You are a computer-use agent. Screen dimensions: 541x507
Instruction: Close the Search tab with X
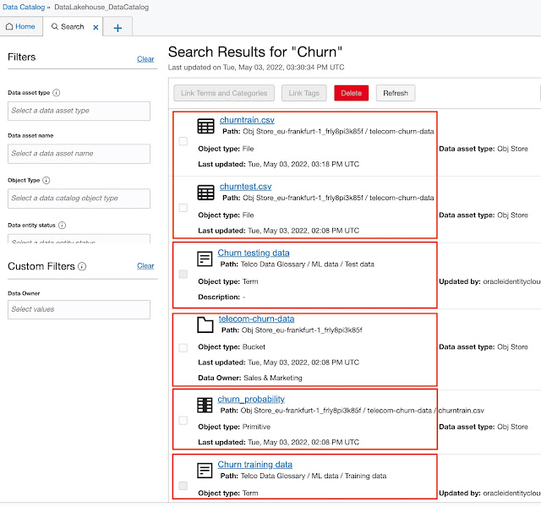pyautogui.click(x=96, y=27)
